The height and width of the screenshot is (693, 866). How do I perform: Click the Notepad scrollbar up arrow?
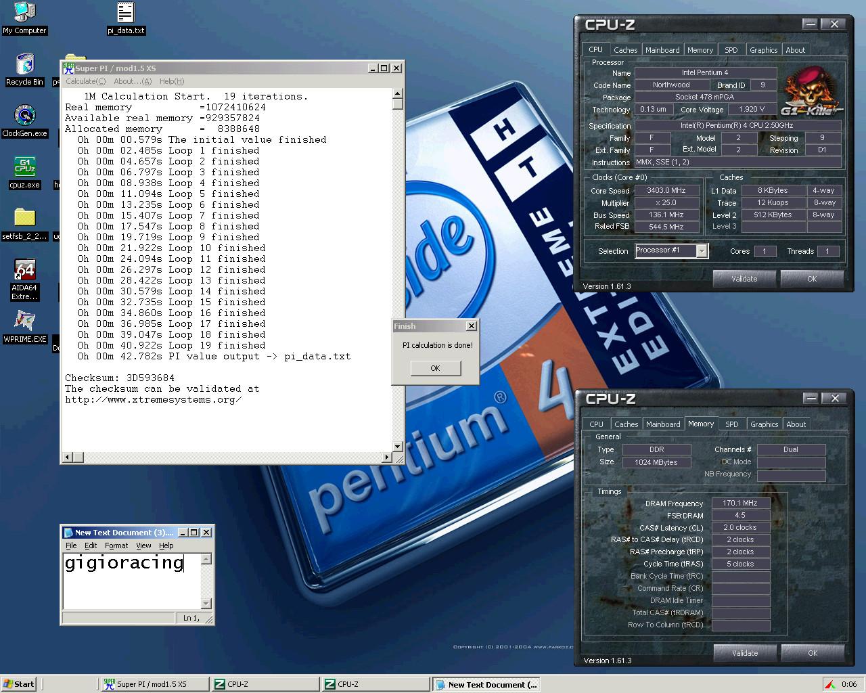pyautogui.click(x=206, y=559)
